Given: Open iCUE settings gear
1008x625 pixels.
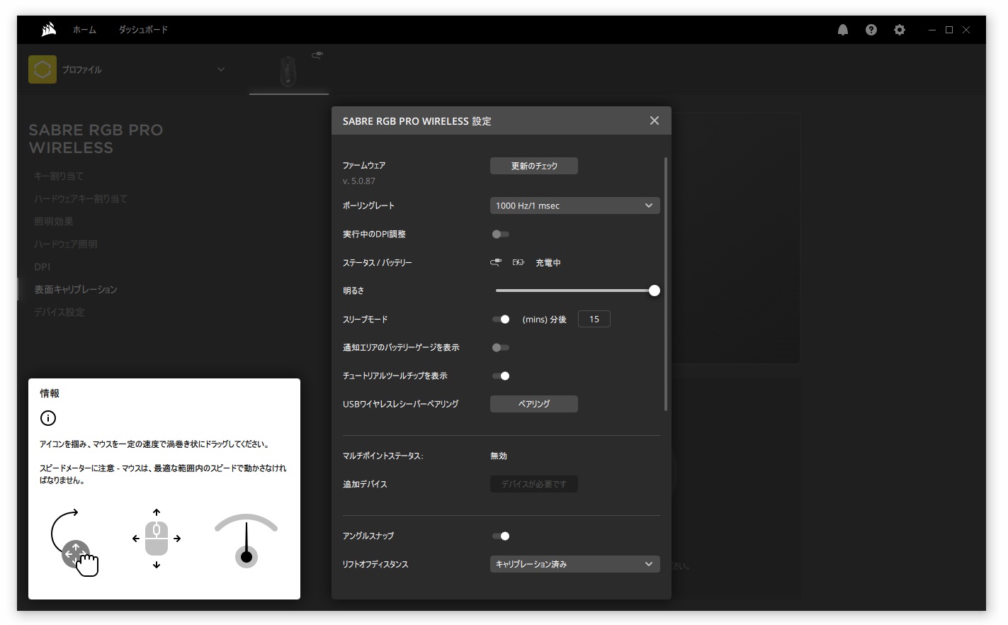Looking at the screenshot, I should coord(900,30).
